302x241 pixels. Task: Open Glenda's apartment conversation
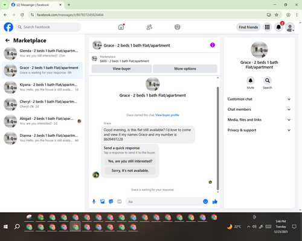(x=42, y=54)
